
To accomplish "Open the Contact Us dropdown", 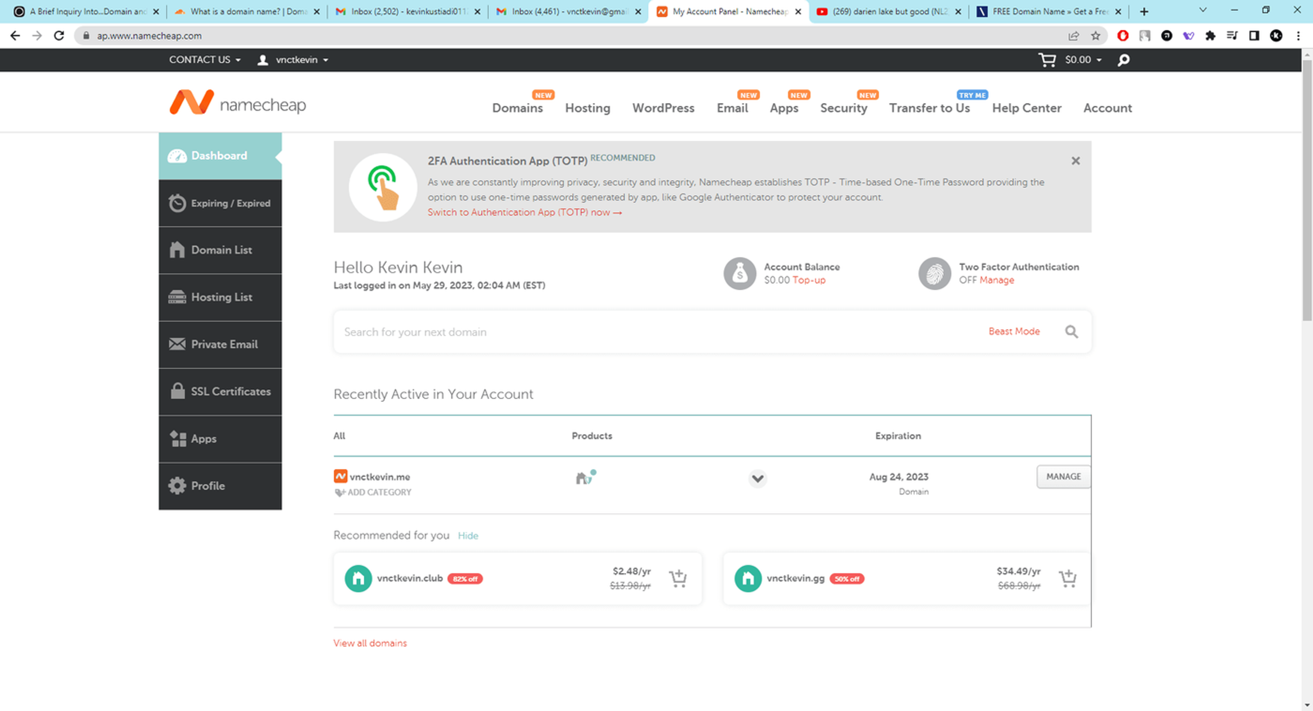I will tap(204, 60).
